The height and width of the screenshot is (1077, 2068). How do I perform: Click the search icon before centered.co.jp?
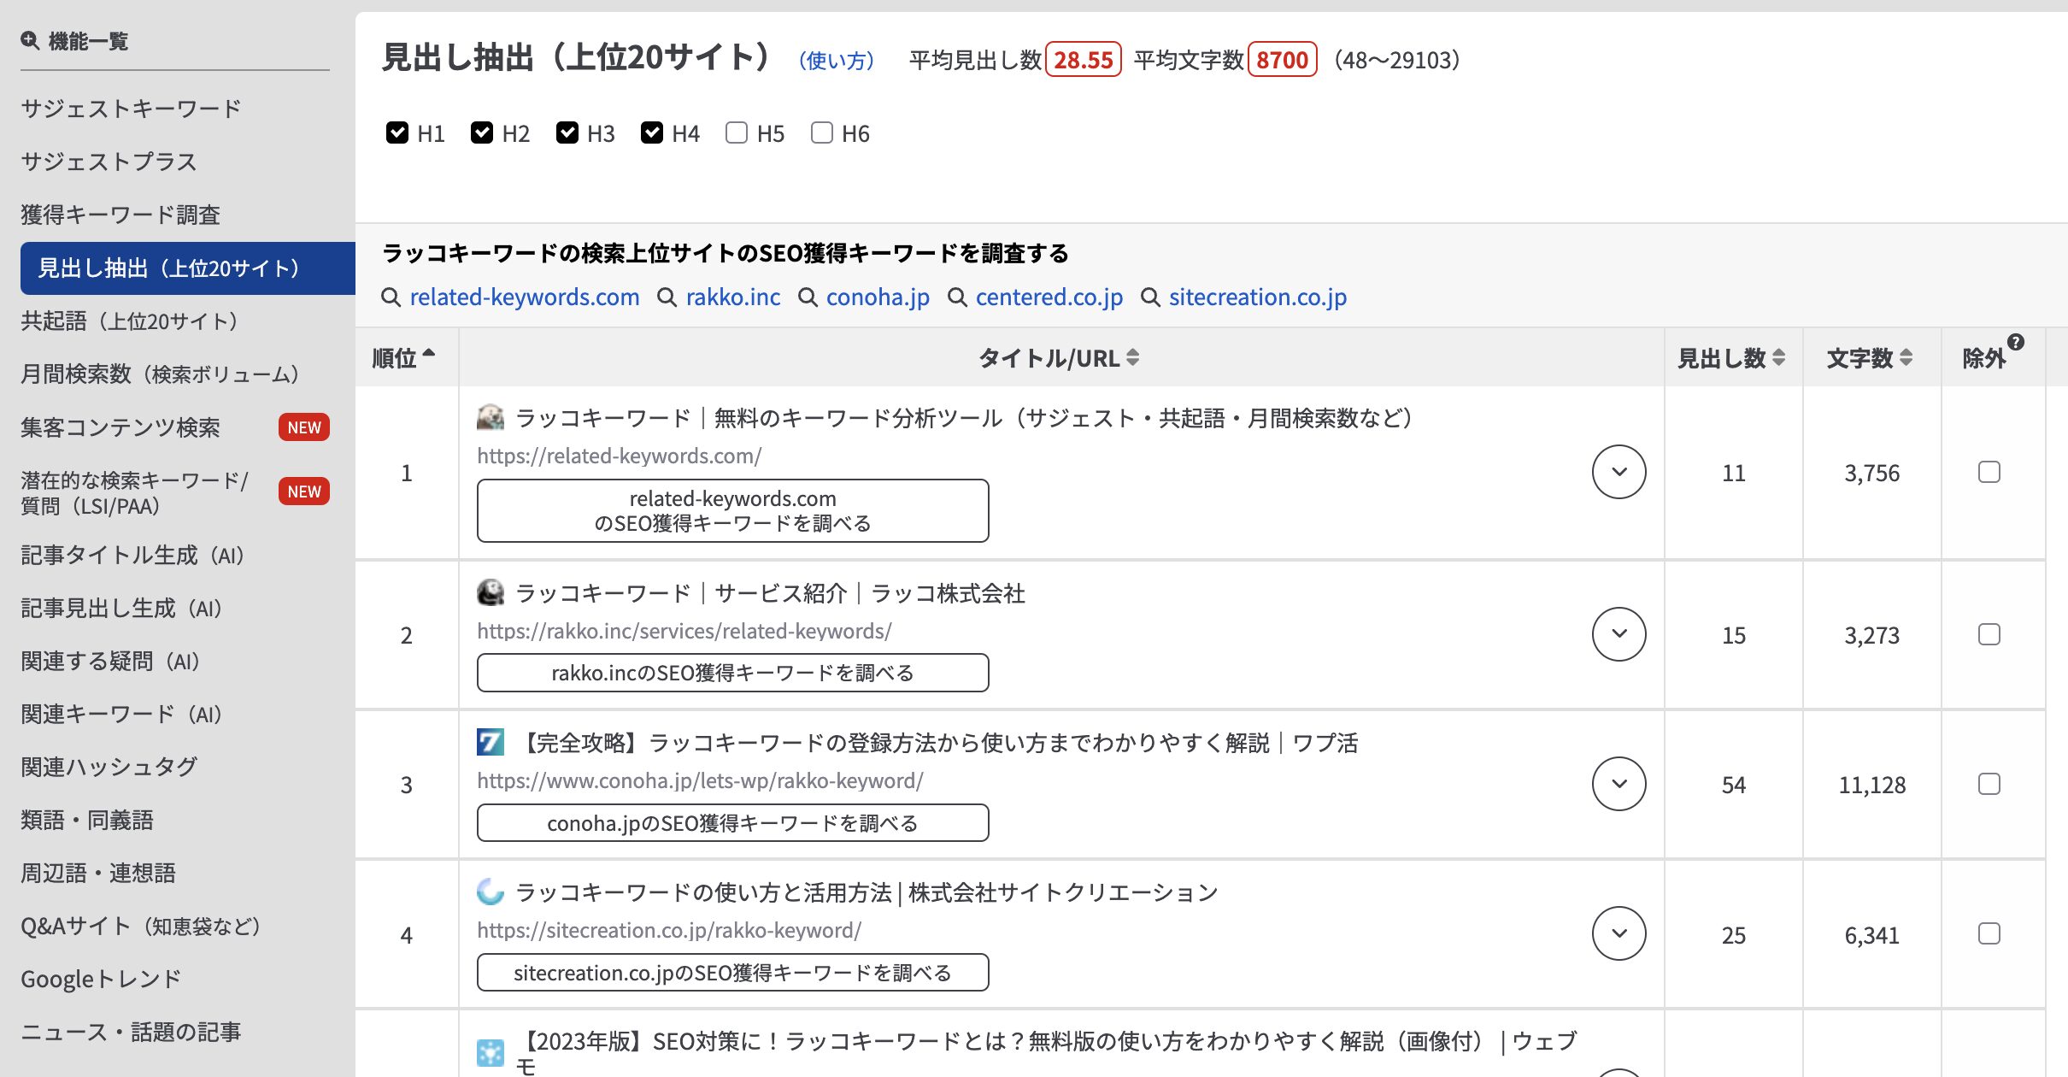click(957, 297)
